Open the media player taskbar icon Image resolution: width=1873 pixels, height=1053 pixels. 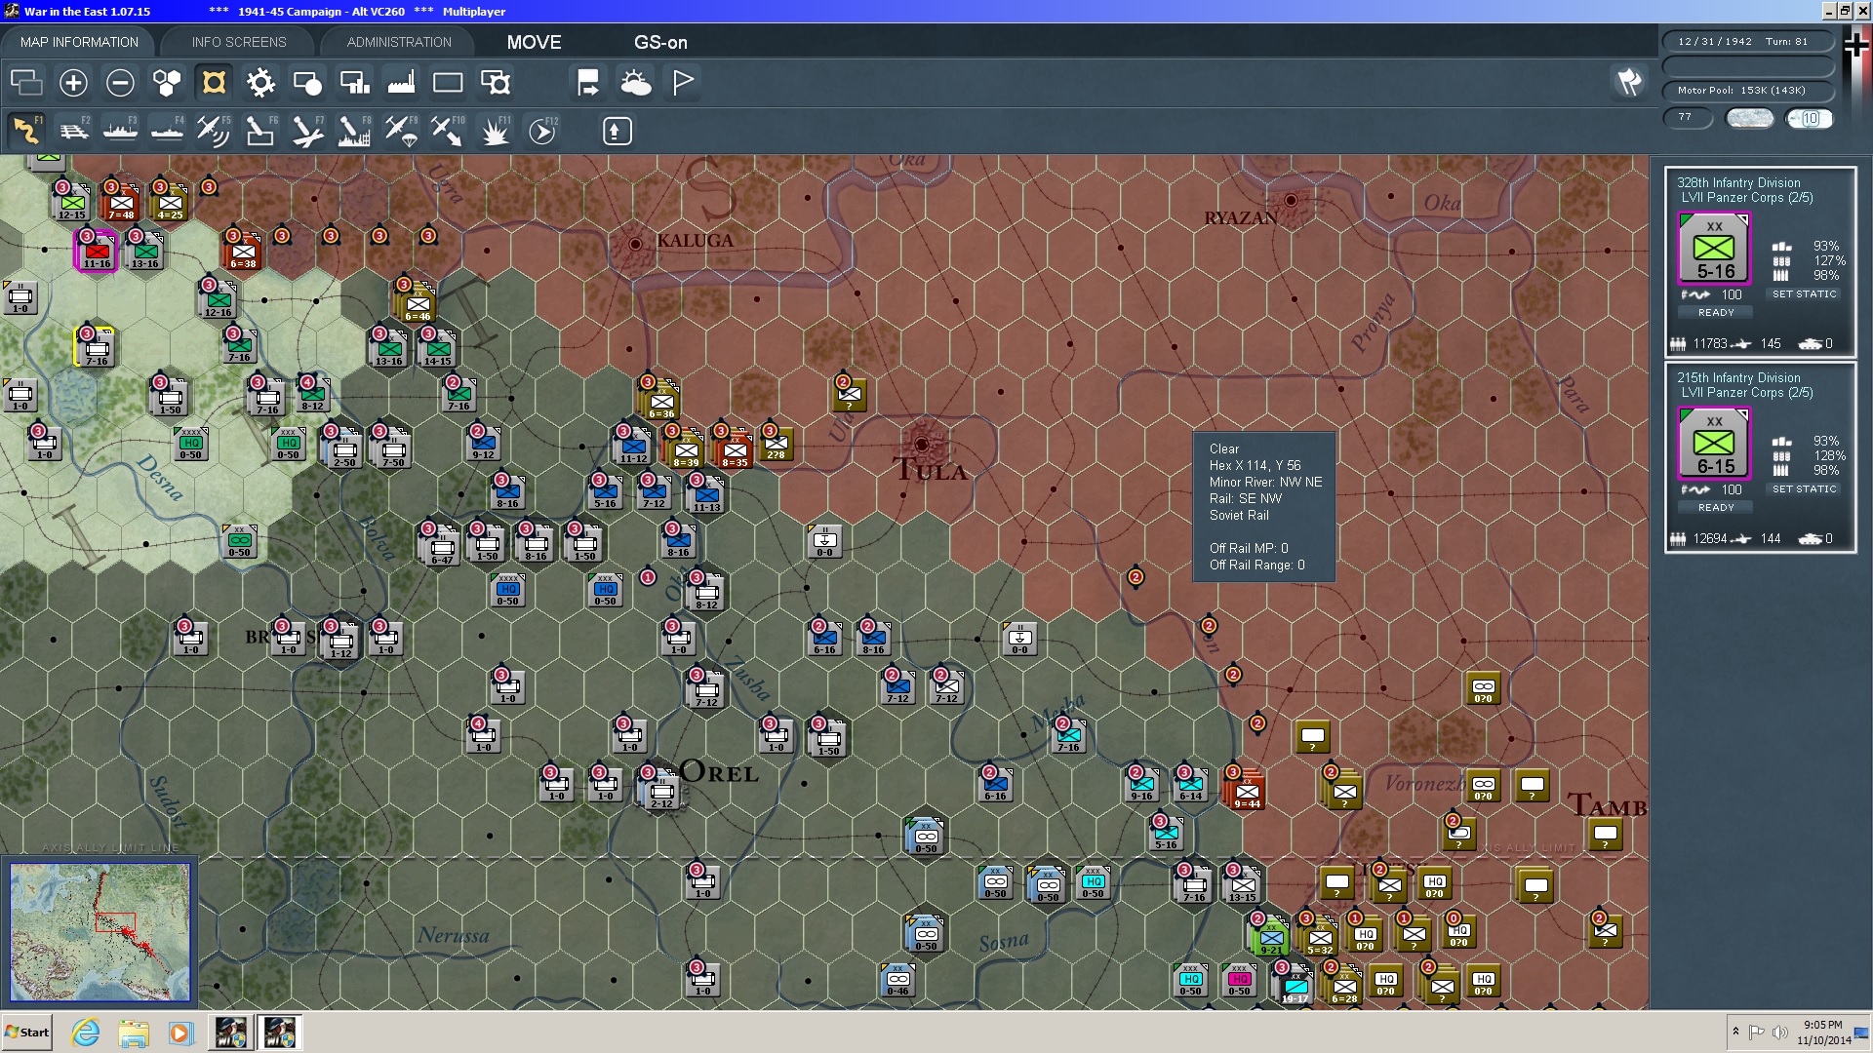click(180, 1033)
